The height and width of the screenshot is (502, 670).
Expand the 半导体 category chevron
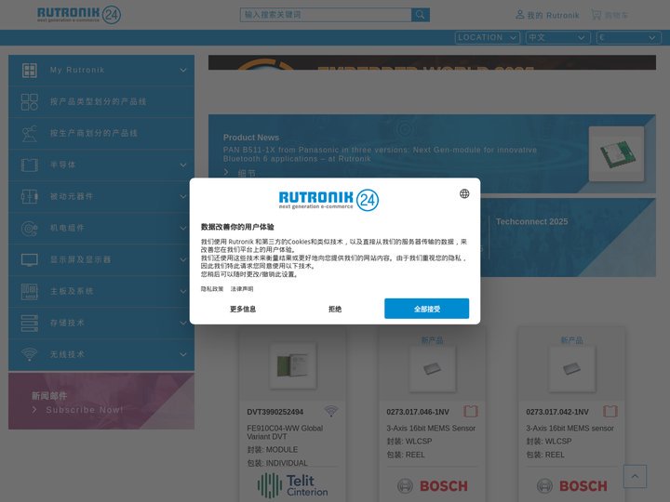183,165
